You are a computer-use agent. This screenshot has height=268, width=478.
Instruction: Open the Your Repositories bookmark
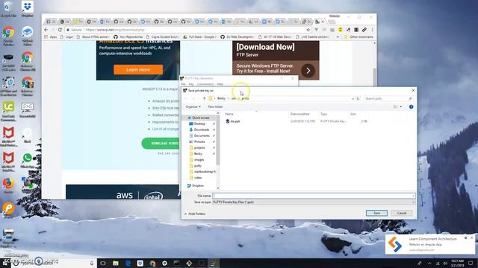point(128,36)
